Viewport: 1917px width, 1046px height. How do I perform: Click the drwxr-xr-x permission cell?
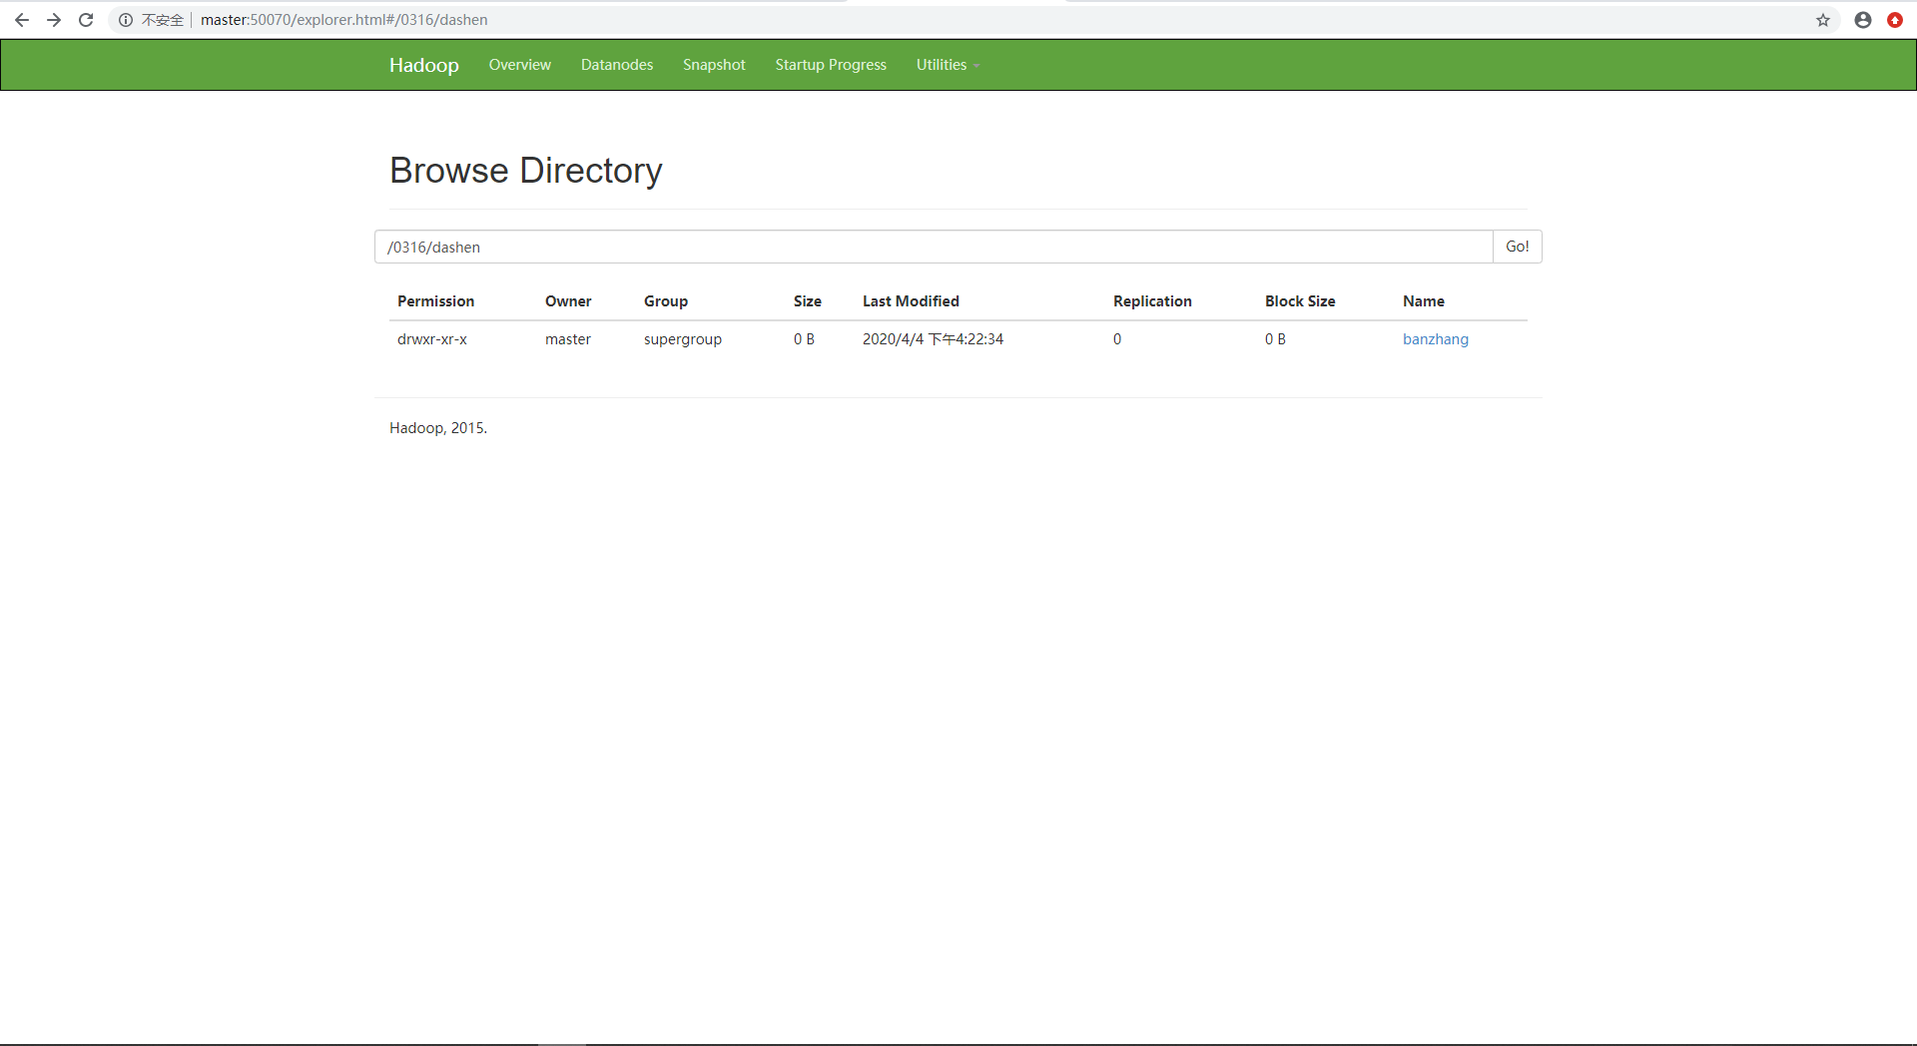[x=432, y=339]
